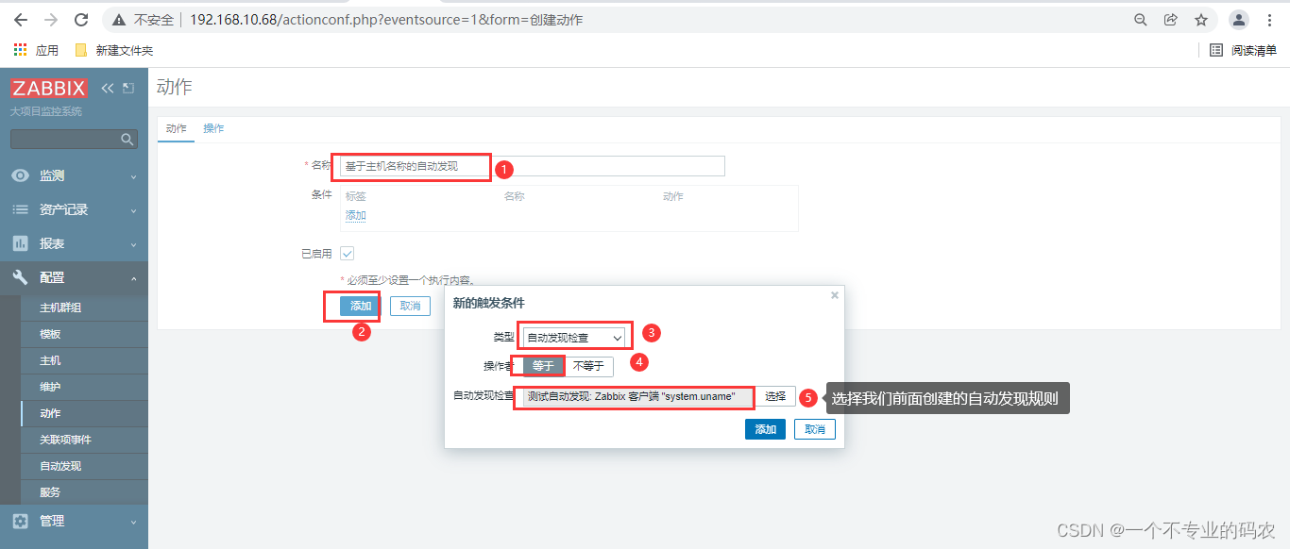
Task: Expand the 资产记录 sidebar section
Action: pyautogui.click(x=74, y=209)
